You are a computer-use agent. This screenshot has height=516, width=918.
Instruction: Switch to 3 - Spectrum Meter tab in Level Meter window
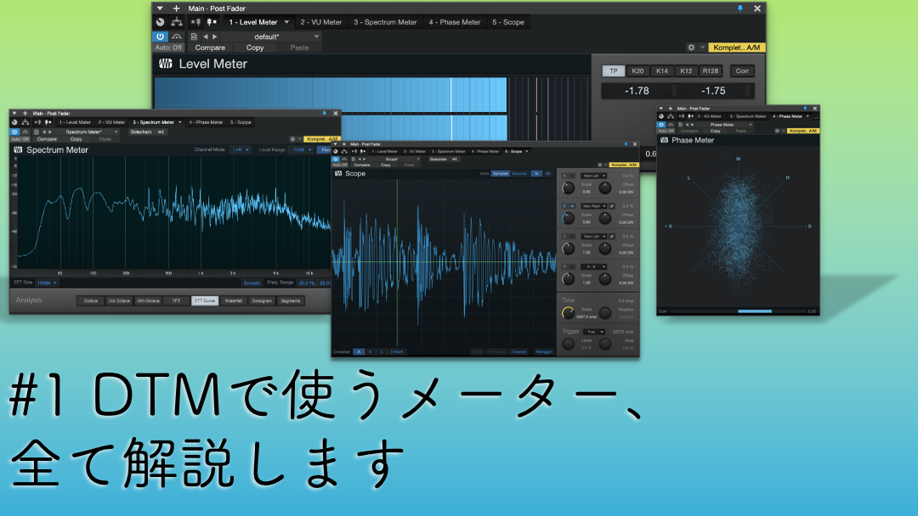click(385, 22)
